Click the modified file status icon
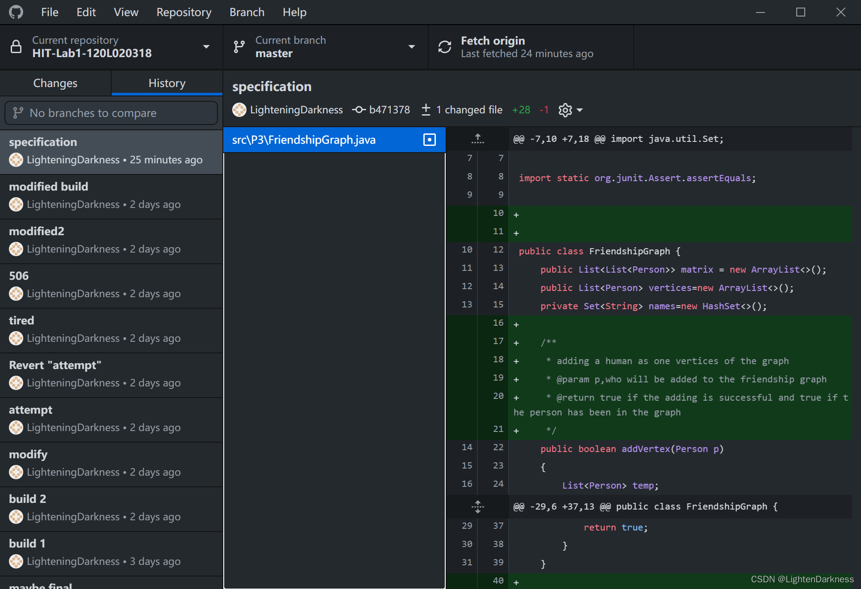The height and width of the screenshot is (589, 861). 429,140
